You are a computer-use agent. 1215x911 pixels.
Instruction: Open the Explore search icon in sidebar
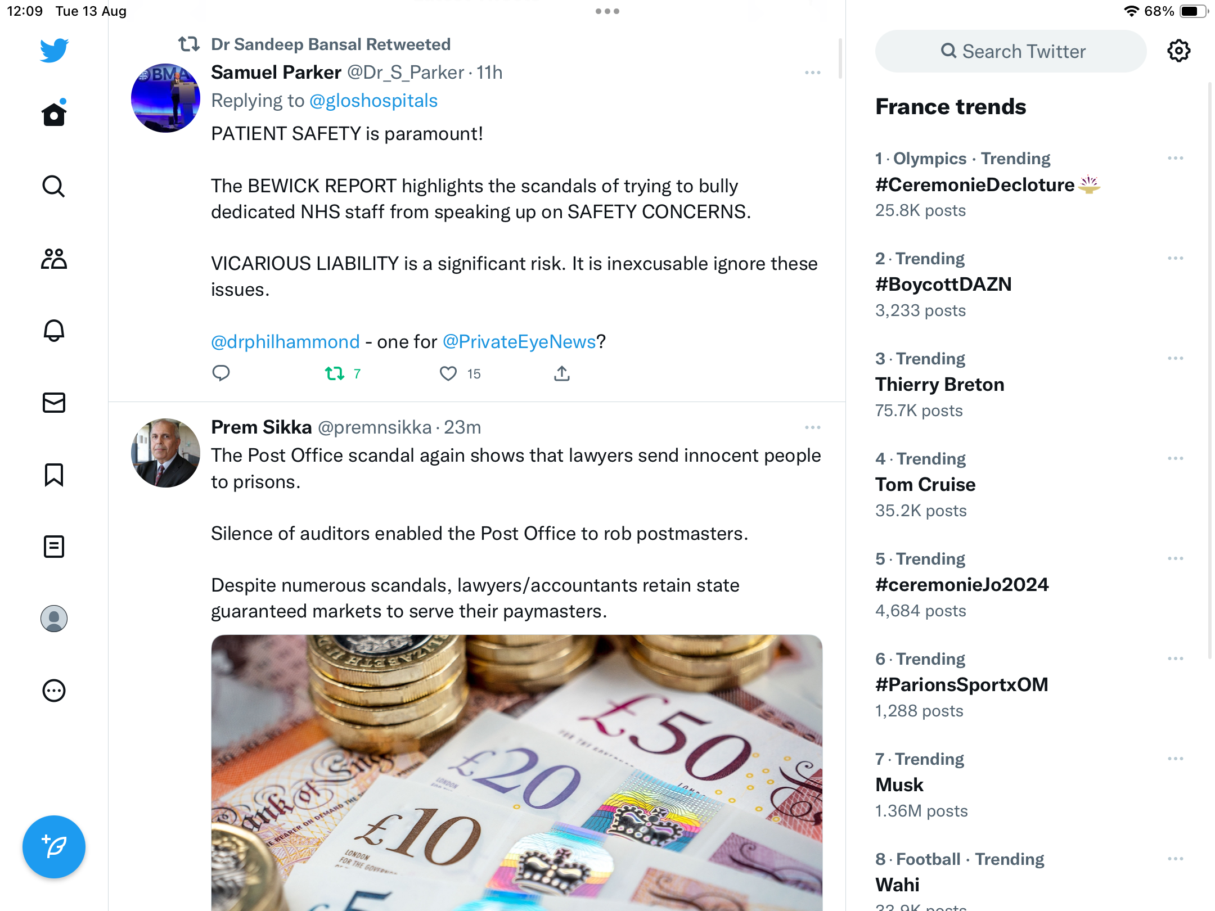[54, 186]
